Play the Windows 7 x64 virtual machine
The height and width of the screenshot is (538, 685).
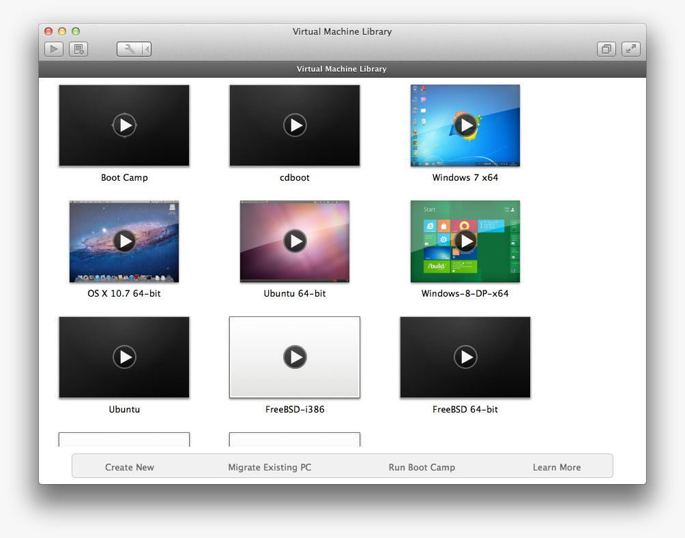tap(465, 125)
